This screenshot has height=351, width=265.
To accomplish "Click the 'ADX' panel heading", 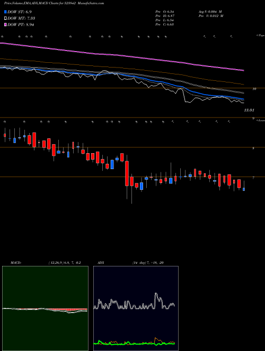I will coord(102,263).
